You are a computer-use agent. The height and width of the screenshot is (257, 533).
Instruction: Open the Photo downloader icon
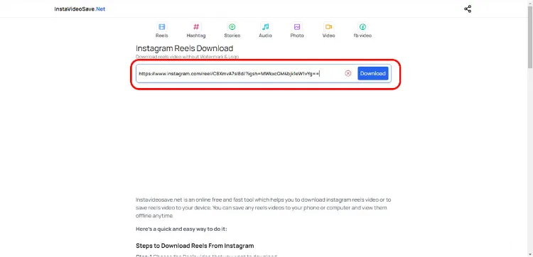point(297,27)
